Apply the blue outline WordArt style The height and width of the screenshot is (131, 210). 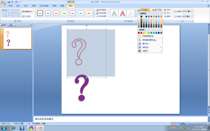[x=114, y=13]
